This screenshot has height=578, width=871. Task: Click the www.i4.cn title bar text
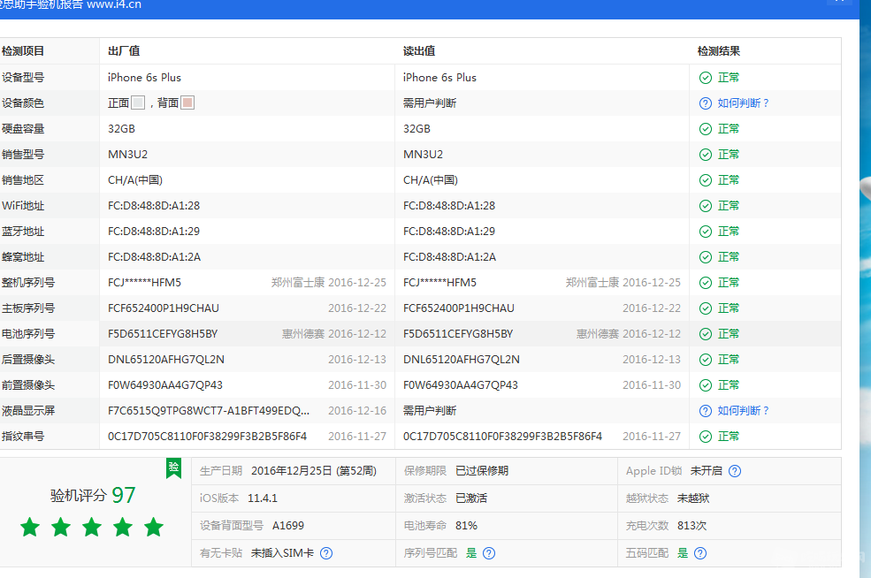click(x=114, y=5)
